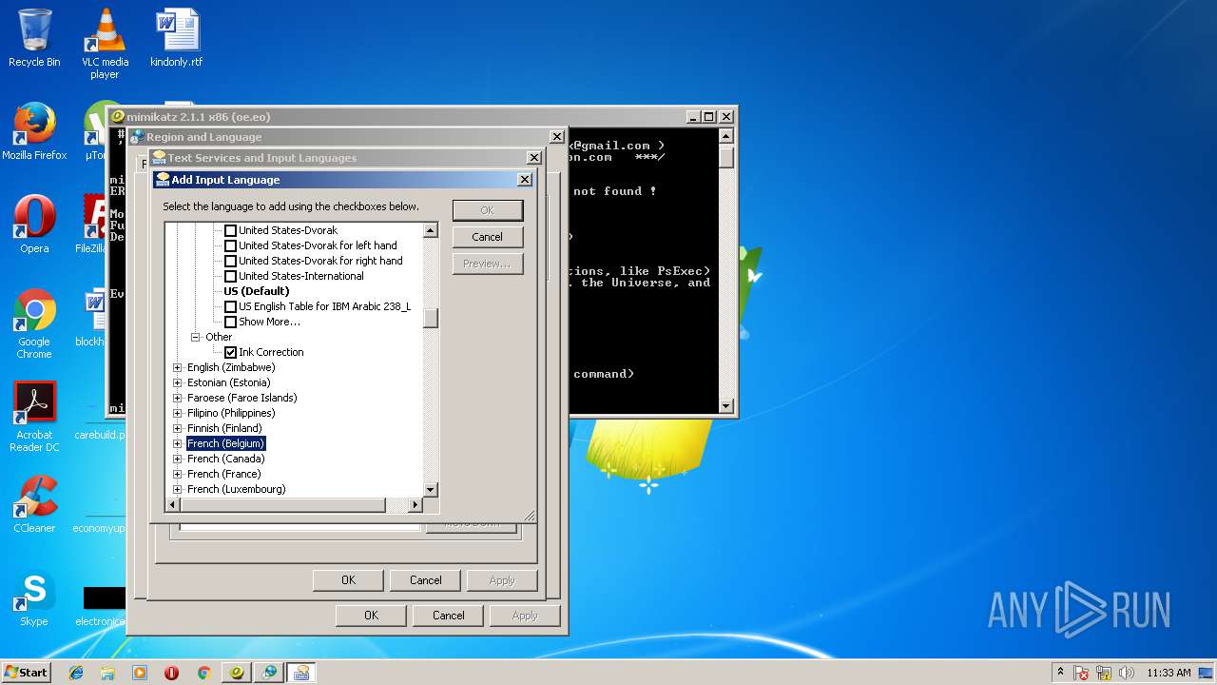This screenshot has height=685, width=1217.
Task: Click mimikatz console scroll down arrow
Action: [726, 406]
